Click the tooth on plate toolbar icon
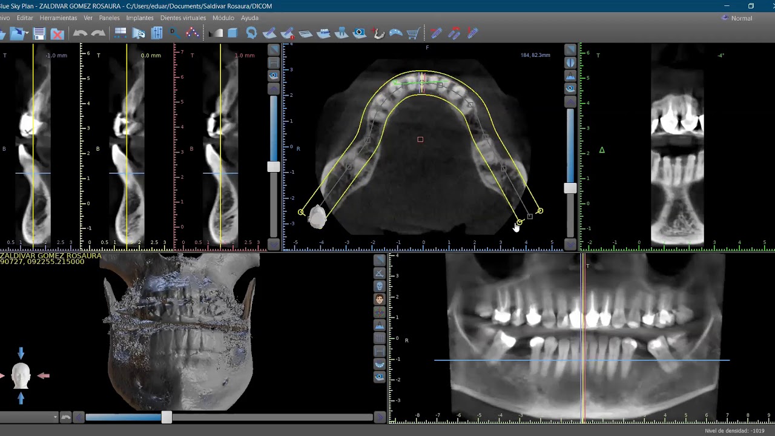This screenshot has width=775, height=436. [341, 33]
